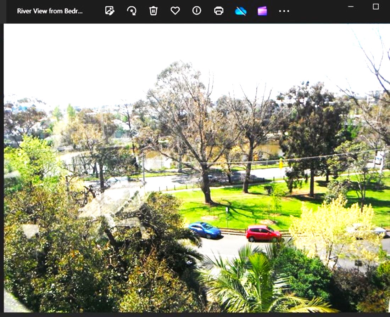Print the photo using the printer icon
The image size is (390, 317).
point(219,11)
